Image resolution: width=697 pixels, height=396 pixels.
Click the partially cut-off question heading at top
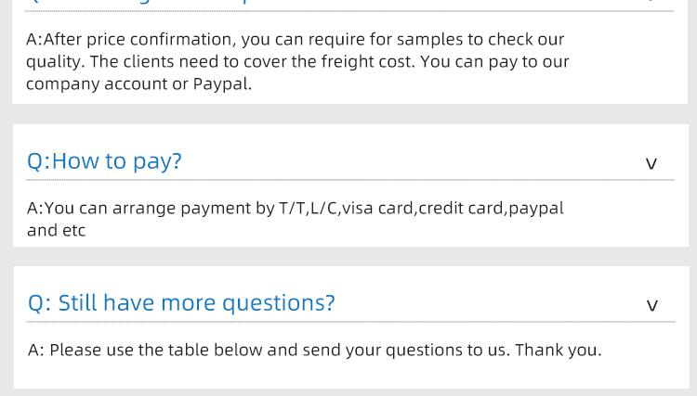139,3
